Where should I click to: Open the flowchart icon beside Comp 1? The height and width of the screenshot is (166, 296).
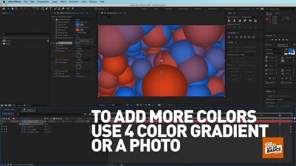pos(48,41)
